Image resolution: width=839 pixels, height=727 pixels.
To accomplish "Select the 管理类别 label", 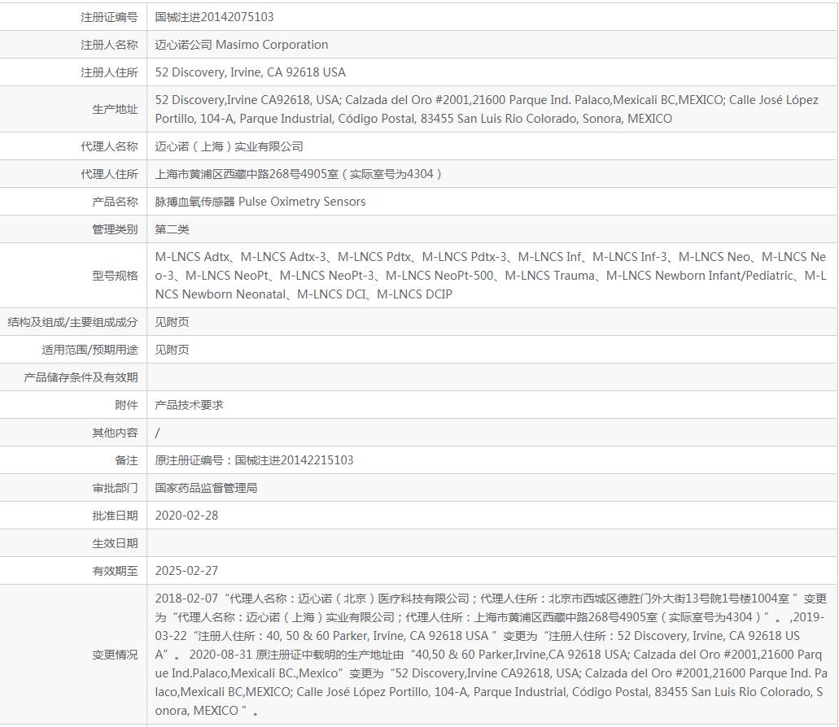I will tap(115, 229).
